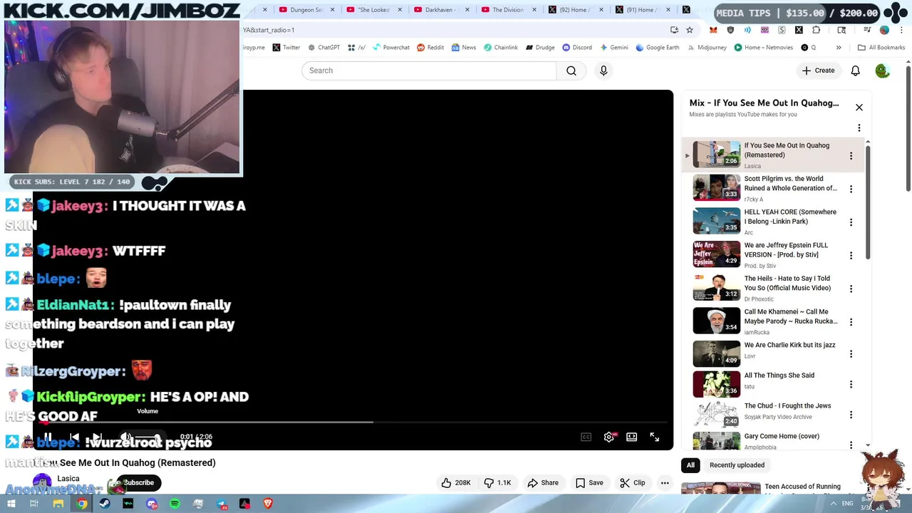This screenshot has height=513, width=912.
Task: Open options for The Chud video
Action: coord(851,415)
